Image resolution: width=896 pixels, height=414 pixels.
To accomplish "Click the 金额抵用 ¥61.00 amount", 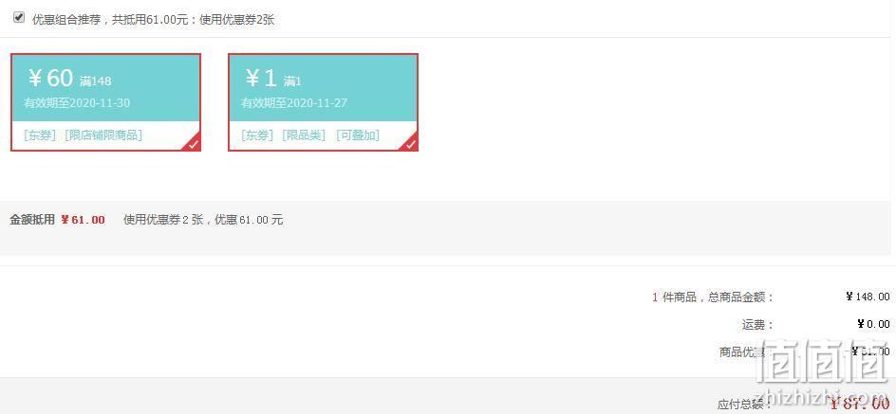I will [83, 220].
